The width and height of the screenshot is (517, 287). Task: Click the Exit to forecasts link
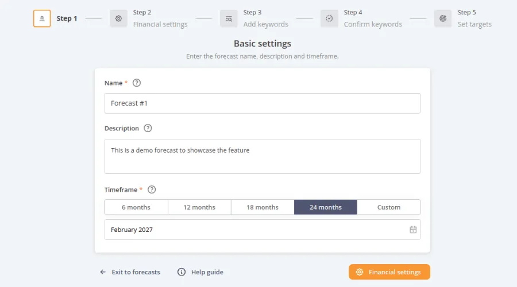(130, 272)
